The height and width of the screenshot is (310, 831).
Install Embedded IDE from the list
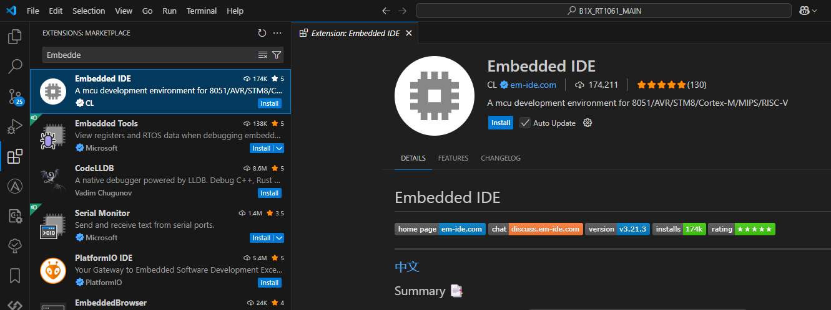[x=270, y=103]
